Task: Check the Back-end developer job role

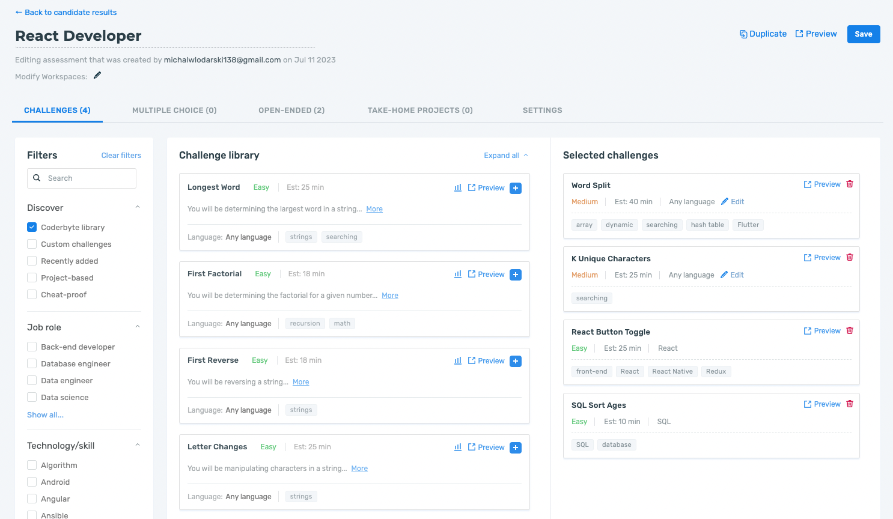Action: point(32,347)
